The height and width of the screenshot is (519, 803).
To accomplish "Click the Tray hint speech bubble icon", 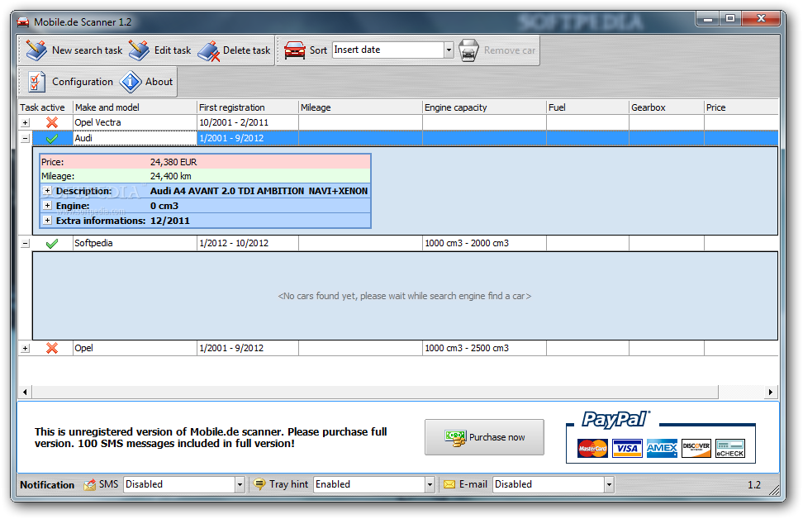I will pos(259,483).
